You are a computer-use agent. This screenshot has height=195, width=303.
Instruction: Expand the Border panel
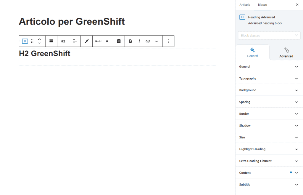pyautogui.click(x=269, y=114)
